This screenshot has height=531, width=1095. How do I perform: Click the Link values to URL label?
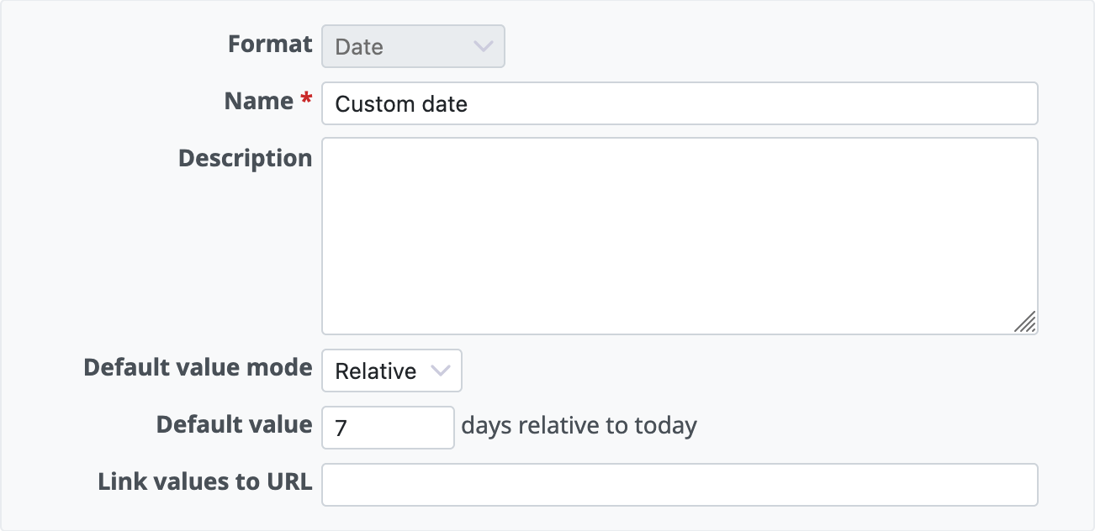pyautogui.click(x=205, y=481)
